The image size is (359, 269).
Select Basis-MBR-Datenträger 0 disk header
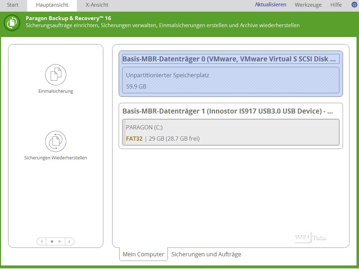pos(231,59)
